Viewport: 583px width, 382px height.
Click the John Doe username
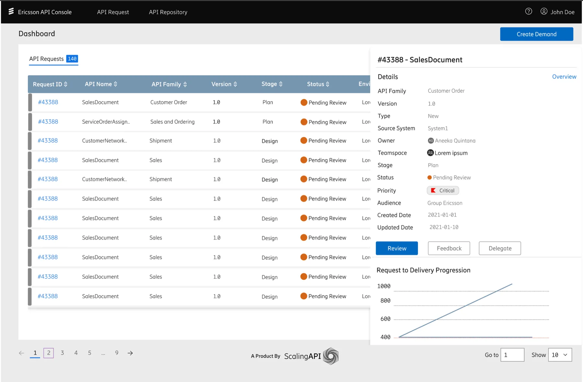(562, 12)
